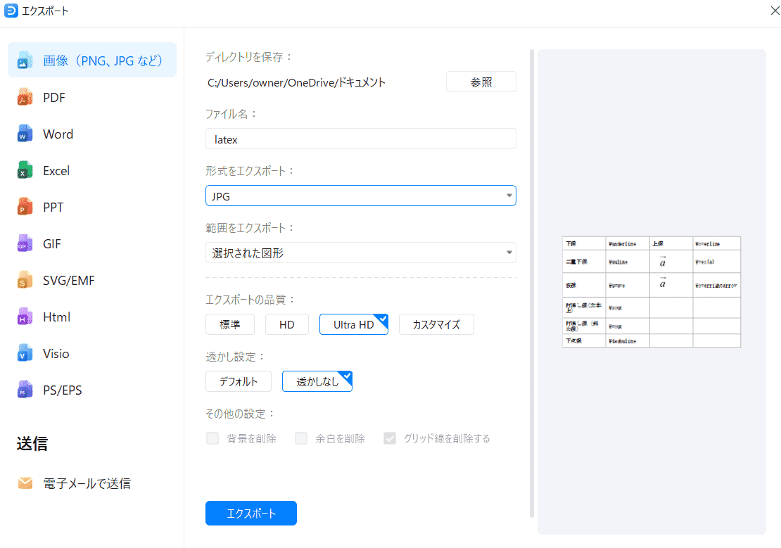Click the 参照 browse button
The width and height of the screenshot is (781, 548).
click(481, 82)
